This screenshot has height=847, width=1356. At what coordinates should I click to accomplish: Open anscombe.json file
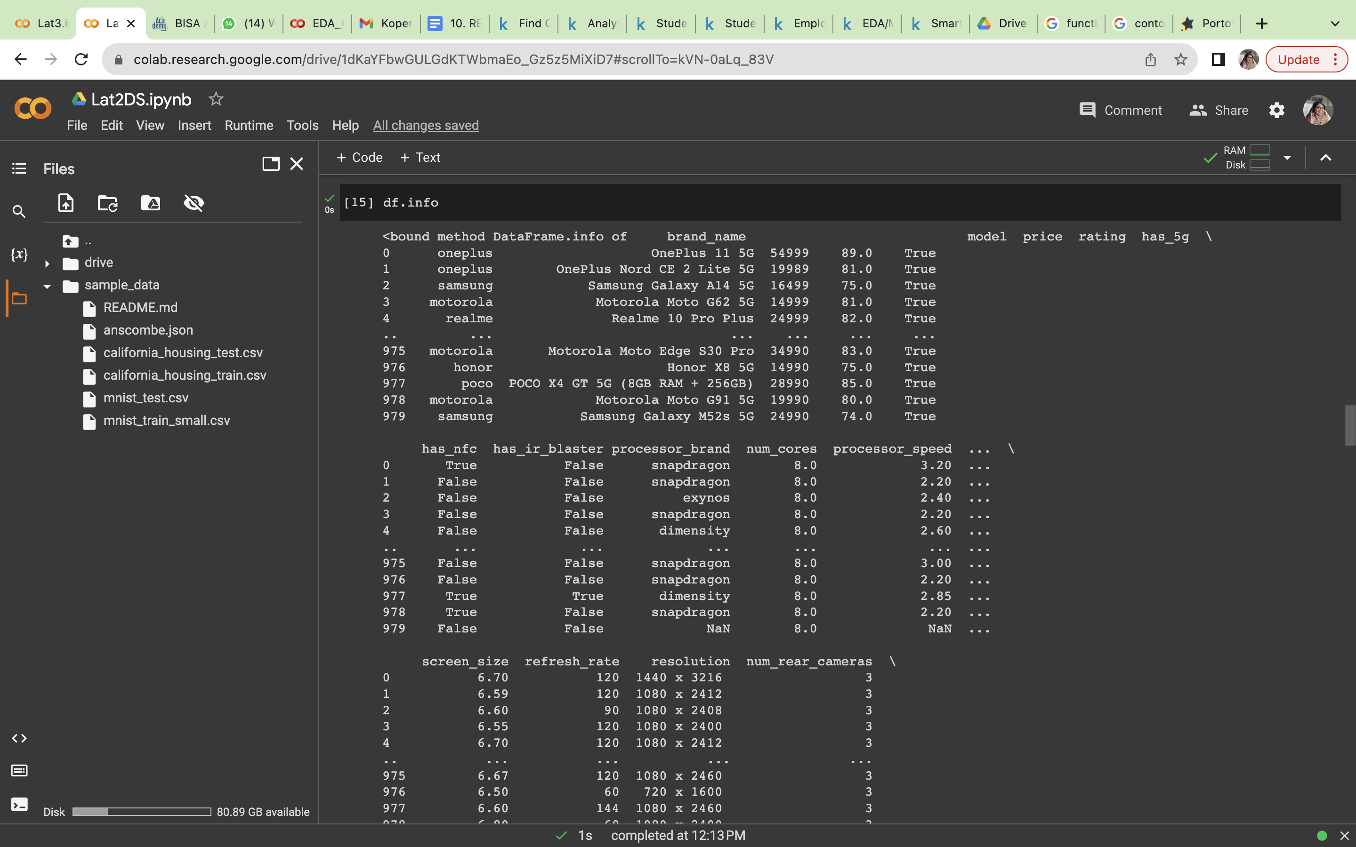click(x=148, y=330)
